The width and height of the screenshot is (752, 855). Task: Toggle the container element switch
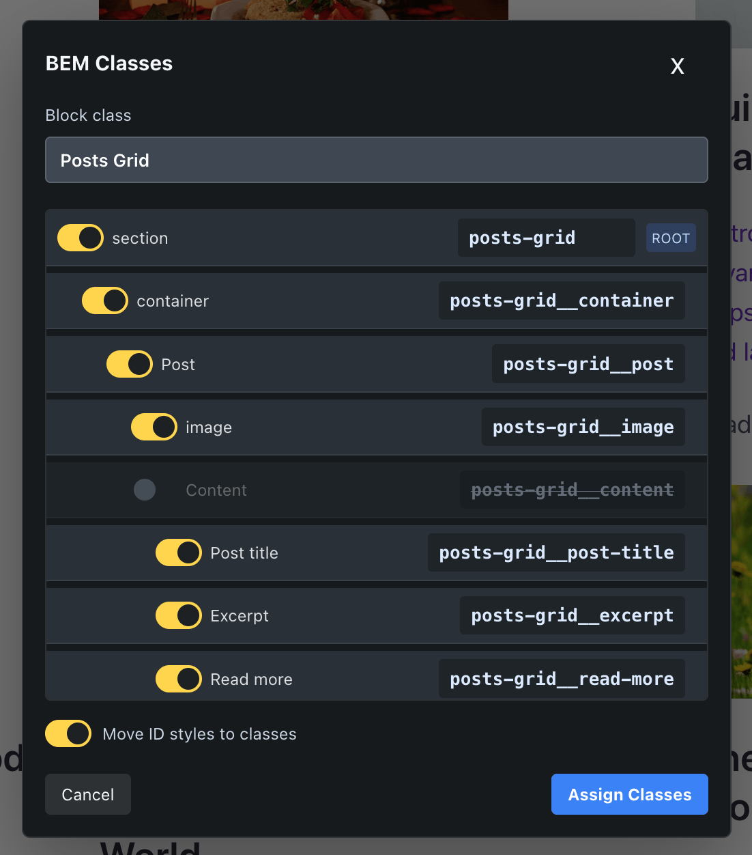(x=105, y=300)
